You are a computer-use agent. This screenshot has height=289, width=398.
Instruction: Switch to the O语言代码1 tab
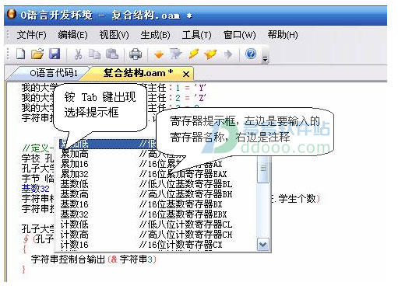click(x=53, y=73)
